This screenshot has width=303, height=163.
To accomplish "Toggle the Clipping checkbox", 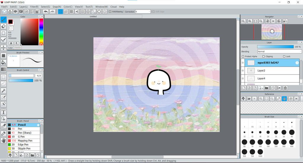I will 263,57.
